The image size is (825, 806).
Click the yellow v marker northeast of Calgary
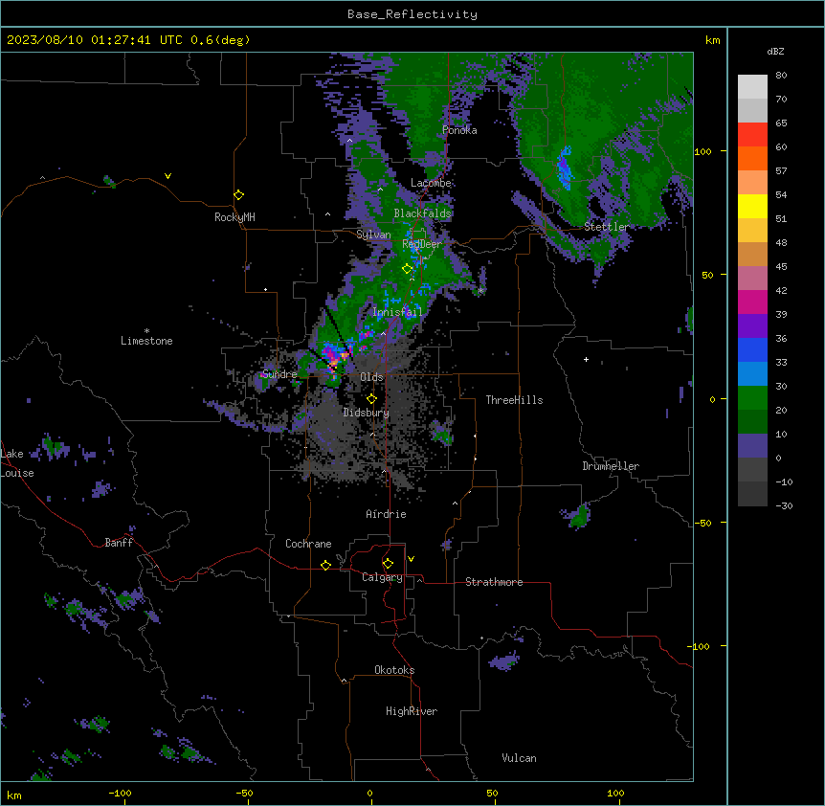(x=411, y=559)
